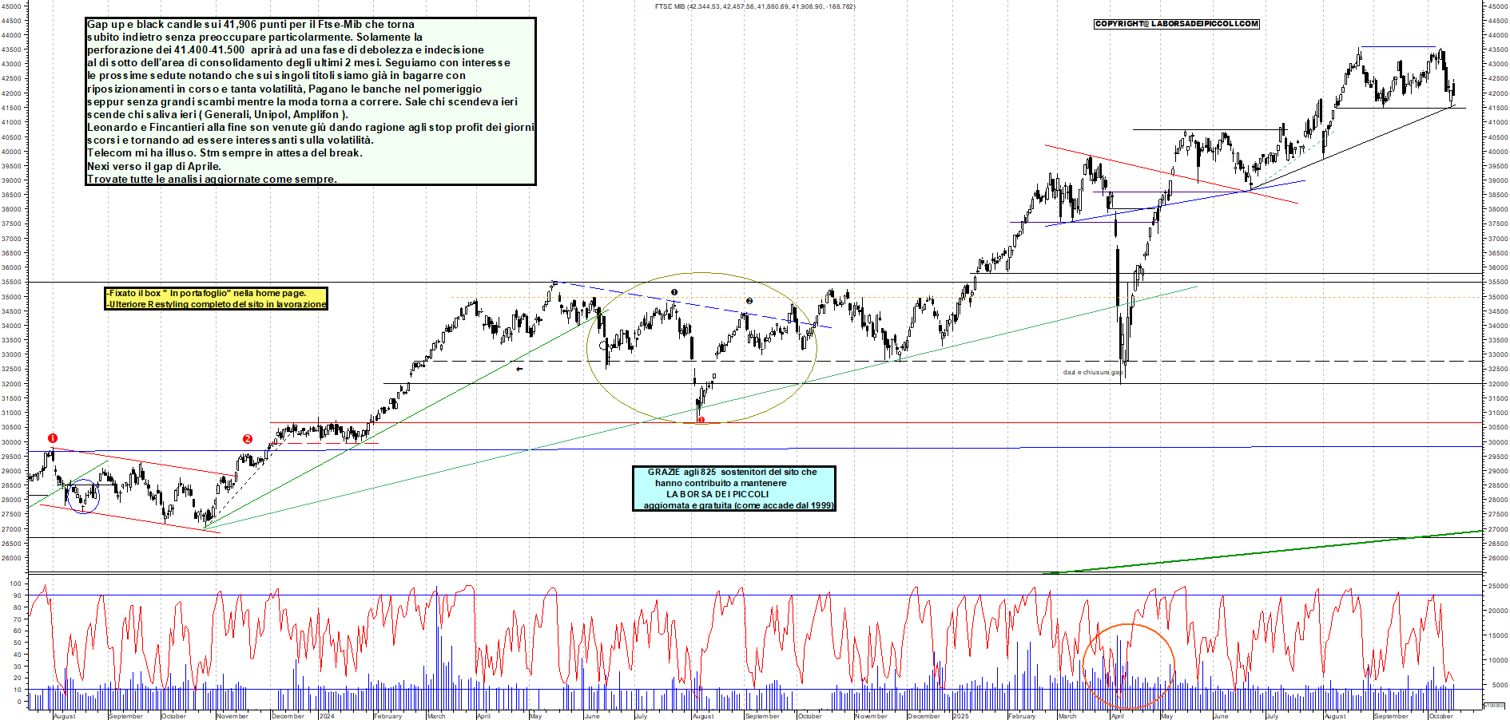Click the 2024 label on the time axis
This screenshot has height=720, width=1510.
point(327,716)
